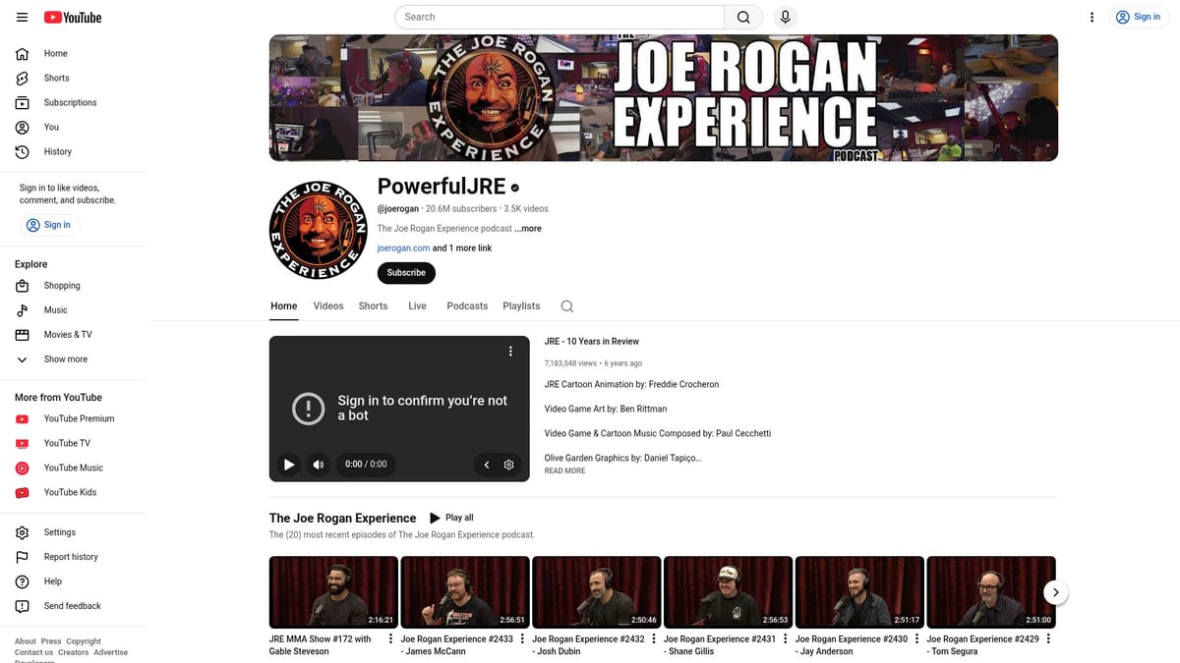Switch to the Videos tab
The width and height of the screenshot is (1180, 663).
[328, 306]
